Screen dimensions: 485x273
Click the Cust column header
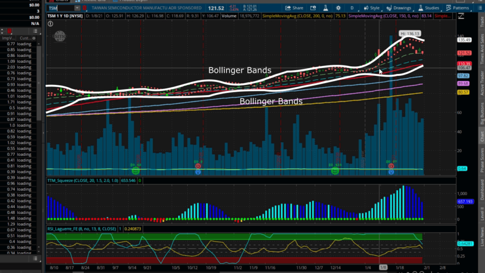point(26,38)
